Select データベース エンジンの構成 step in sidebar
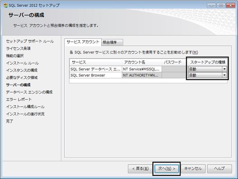Screen dimensions: 238x179 tap(29, 92)
